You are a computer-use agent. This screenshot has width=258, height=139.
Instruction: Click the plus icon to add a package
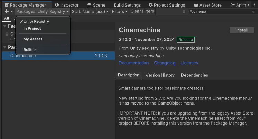(7, 11)
